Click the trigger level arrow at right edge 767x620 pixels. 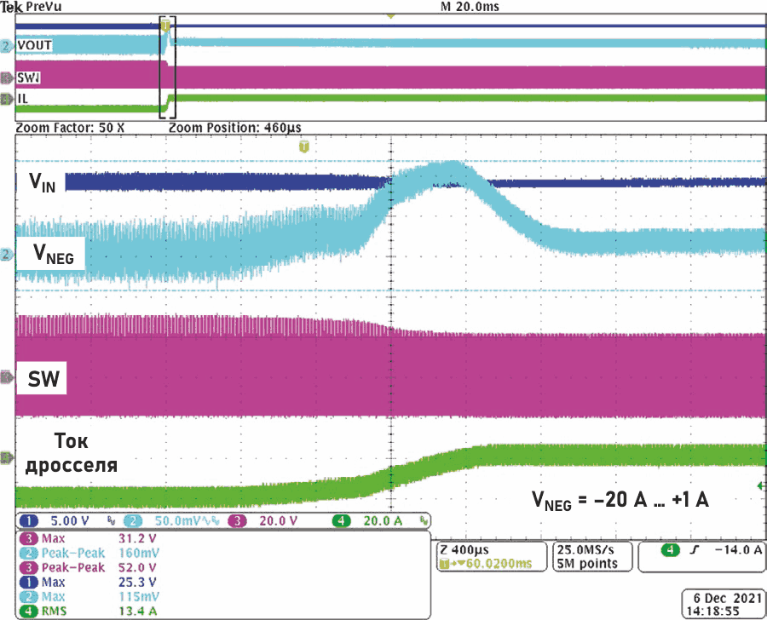[x=761, y=486]
